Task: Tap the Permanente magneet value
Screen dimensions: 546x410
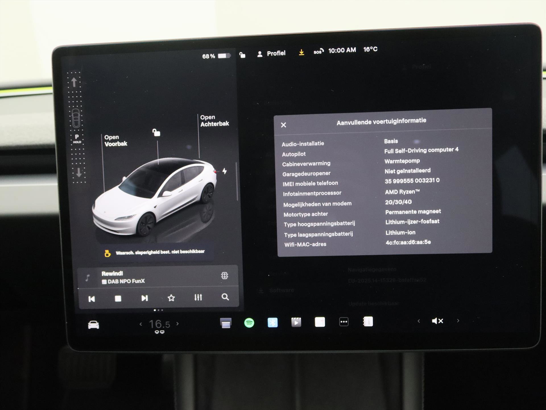Action: point(413,212)
